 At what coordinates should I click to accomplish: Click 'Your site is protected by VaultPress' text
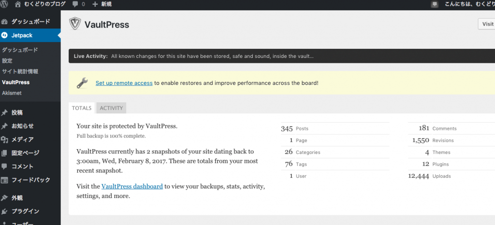[x=127, y=127]
